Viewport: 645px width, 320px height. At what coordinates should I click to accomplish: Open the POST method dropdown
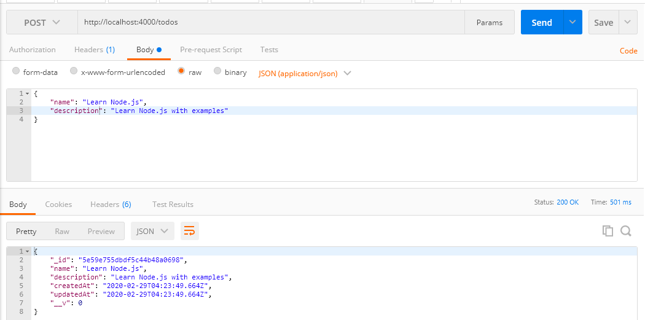pyautogui.click(x=42, y=22)
